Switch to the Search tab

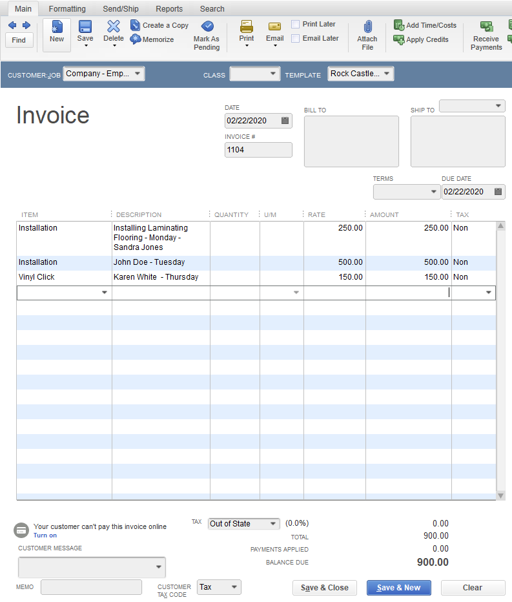pos(212,9)
